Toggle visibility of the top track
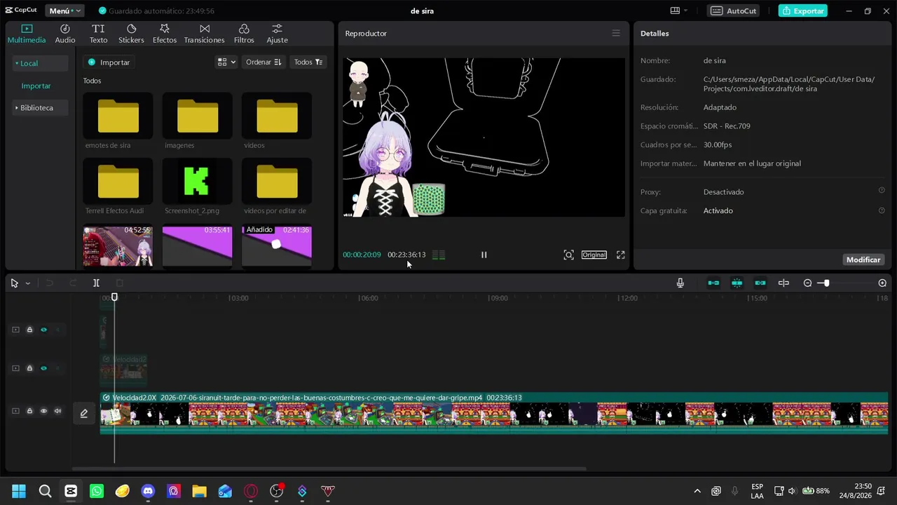The height and width of the screenshot is (505, 897). coord(43,330)
